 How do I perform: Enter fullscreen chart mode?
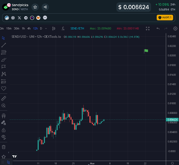148,28
